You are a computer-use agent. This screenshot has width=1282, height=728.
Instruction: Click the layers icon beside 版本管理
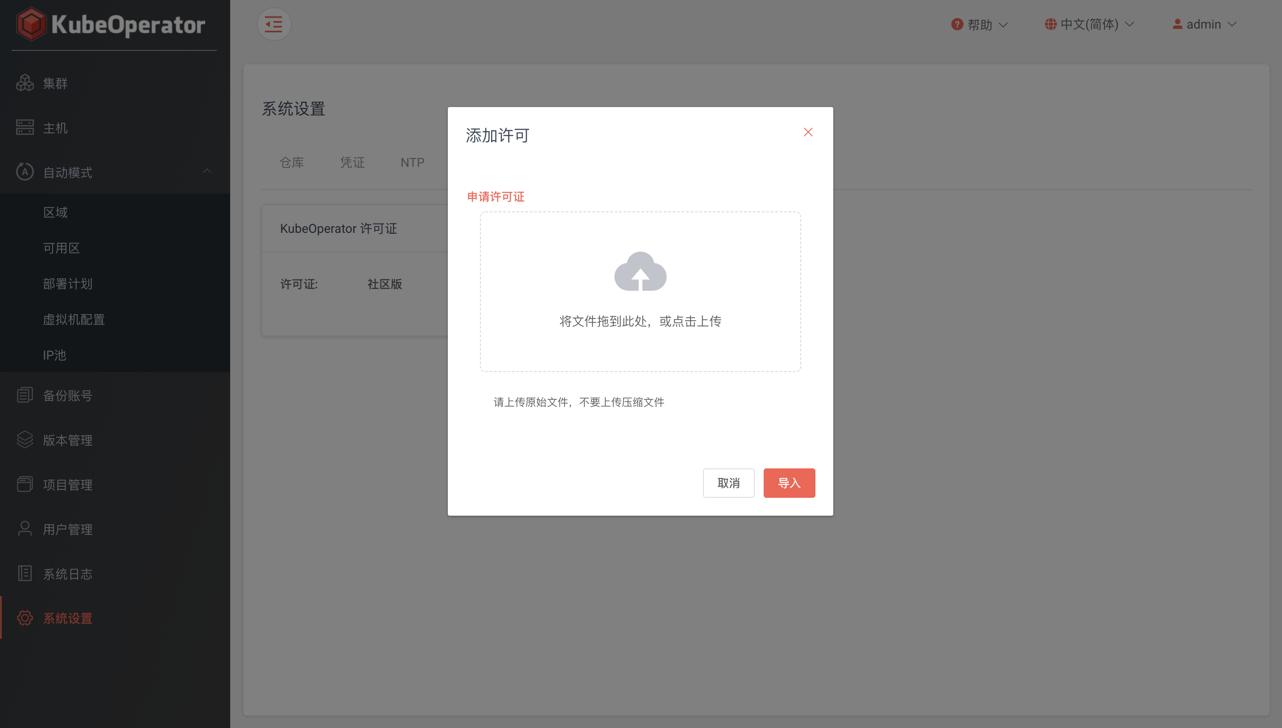25,439
